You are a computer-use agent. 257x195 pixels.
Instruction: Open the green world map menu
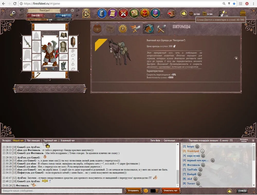(x=134, y=13)
